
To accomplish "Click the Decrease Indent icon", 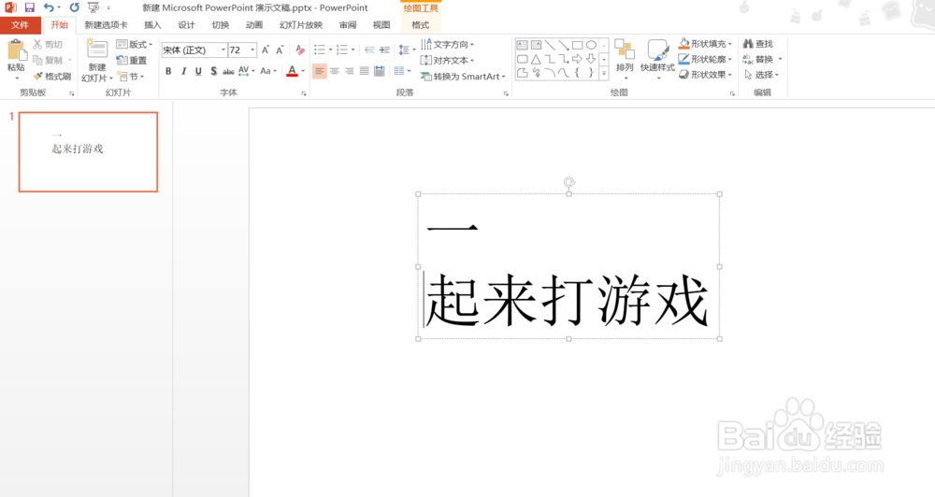I will point(369,50).
